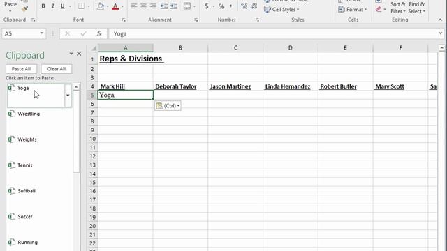
Task: Open Sort & Filter menu
Action: 398,8
